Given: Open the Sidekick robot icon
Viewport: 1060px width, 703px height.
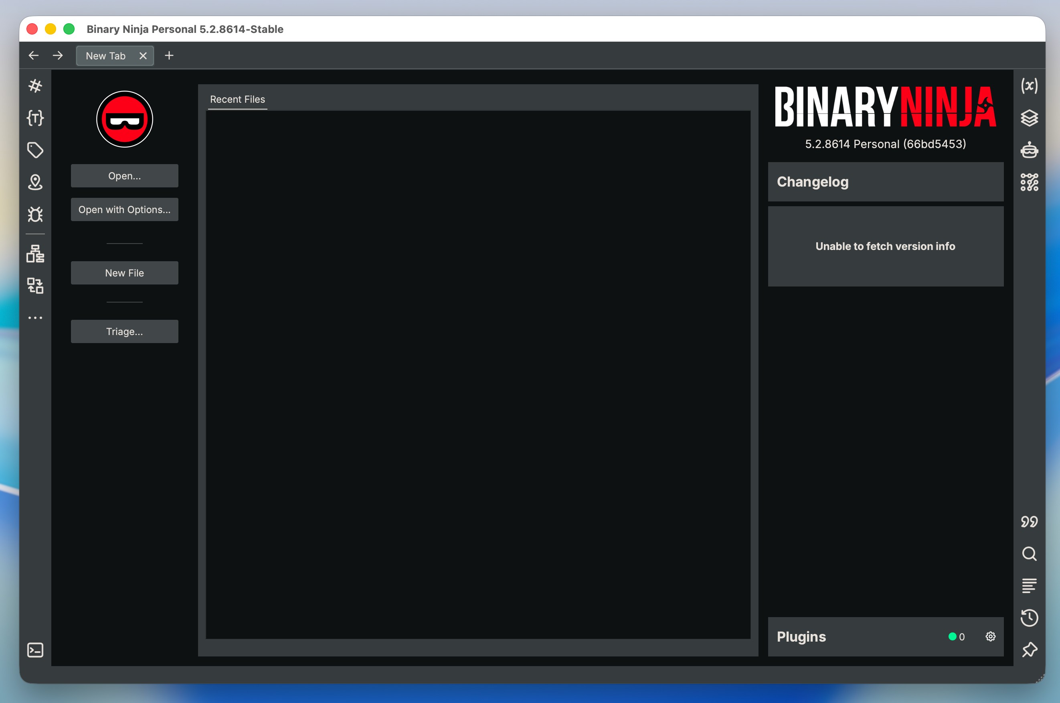Looking at the screenshot, I should coord(1029,150).
